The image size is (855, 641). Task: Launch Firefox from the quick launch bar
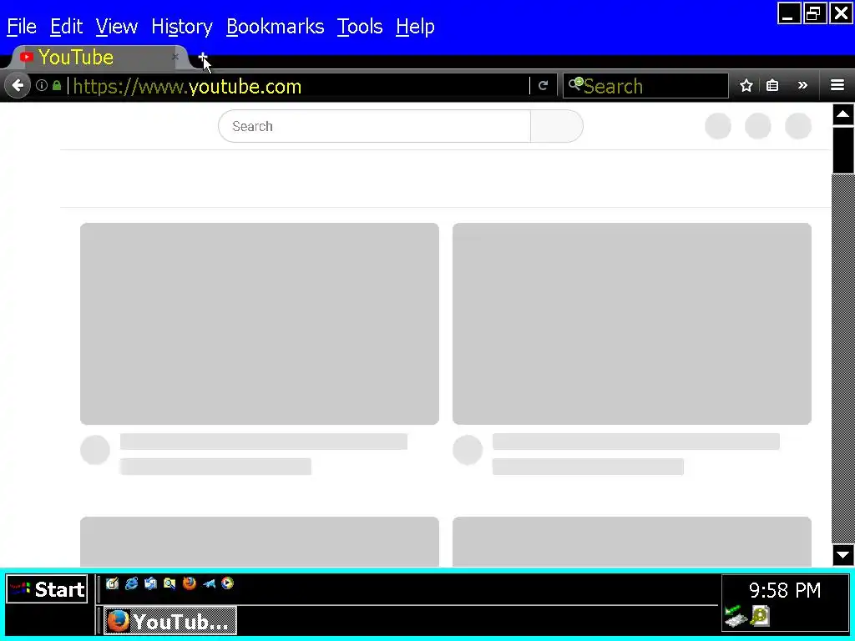(190, 583)
